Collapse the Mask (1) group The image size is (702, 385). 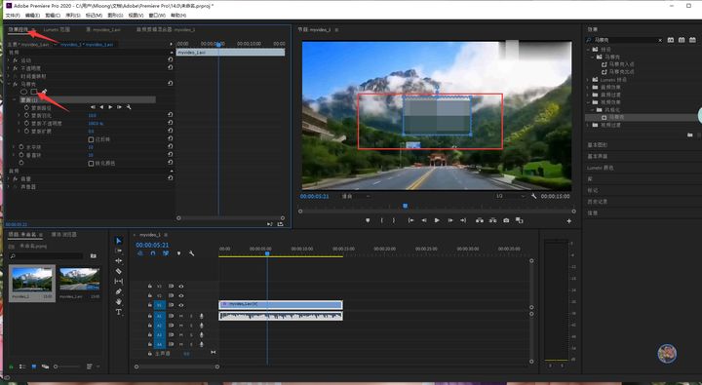pyautogui.click(x=15, y=99)
